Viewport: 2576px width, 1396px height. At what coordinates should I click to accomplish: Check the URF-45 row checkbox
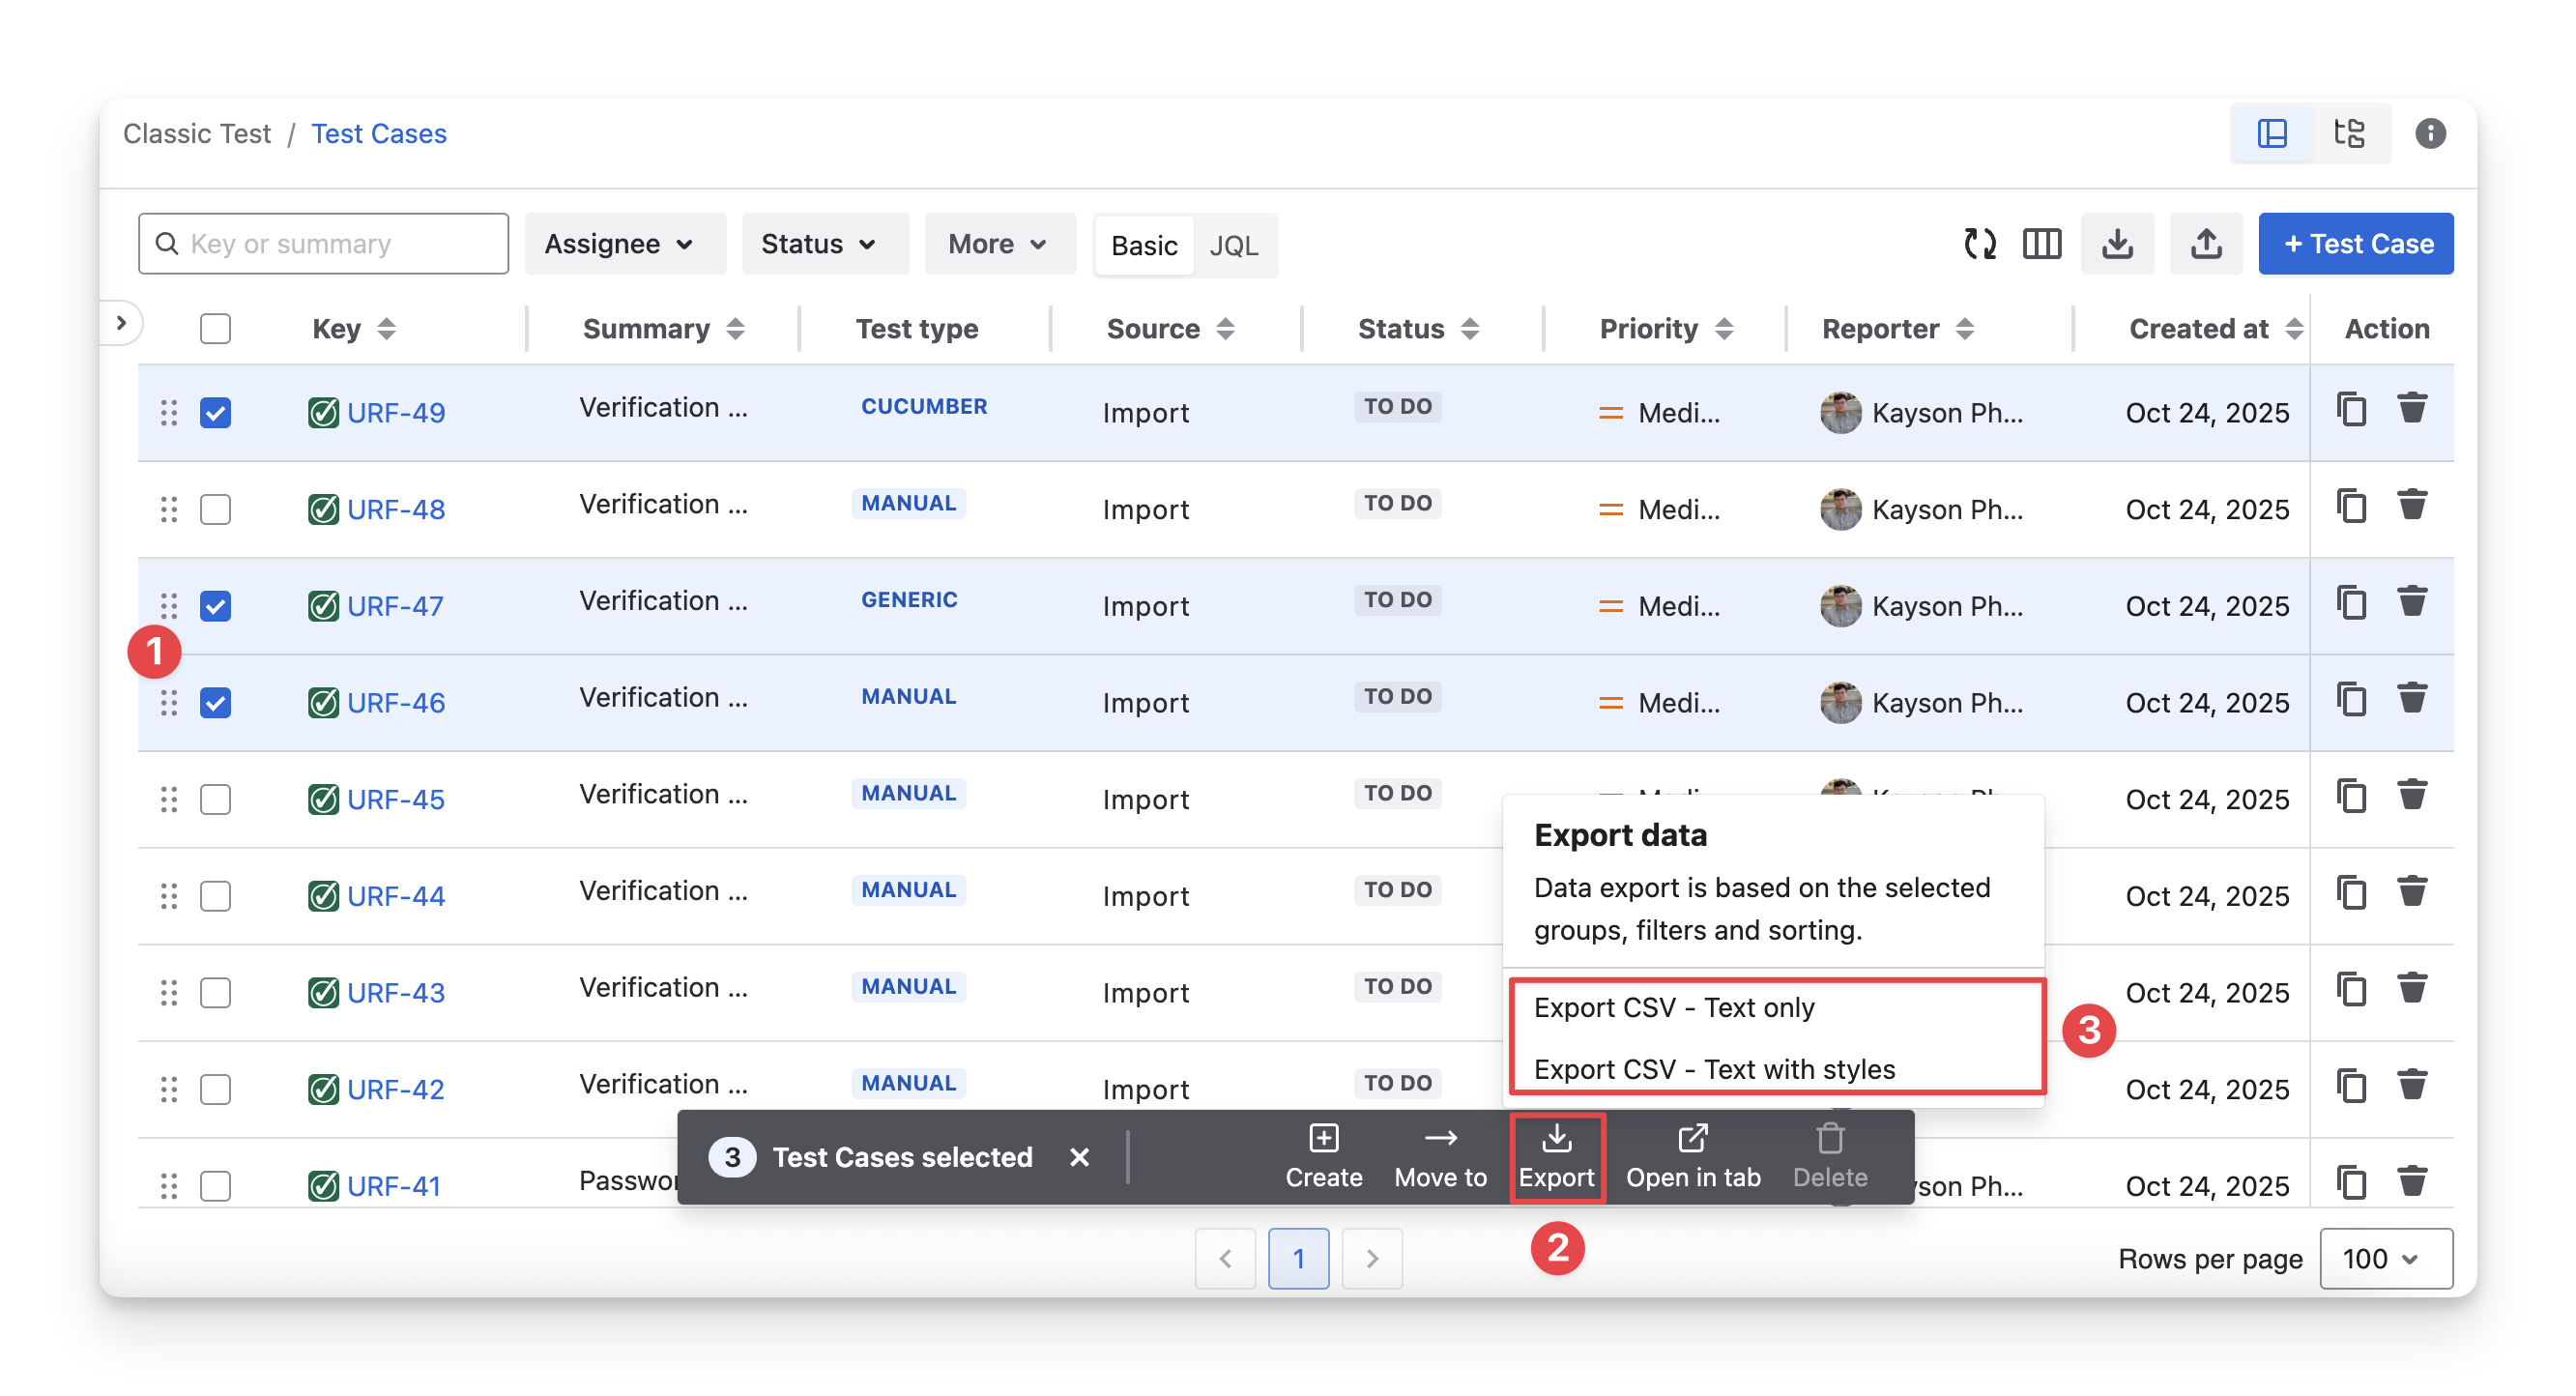(x=215, y=800)
